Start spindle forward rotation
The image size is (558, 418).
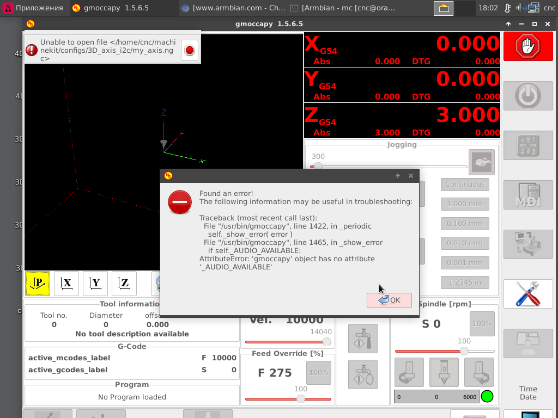point(479,372)
